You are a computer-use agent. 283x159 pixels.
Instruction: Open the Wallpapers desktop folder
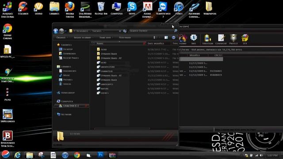pyautogui.click(x=210, y=8)
